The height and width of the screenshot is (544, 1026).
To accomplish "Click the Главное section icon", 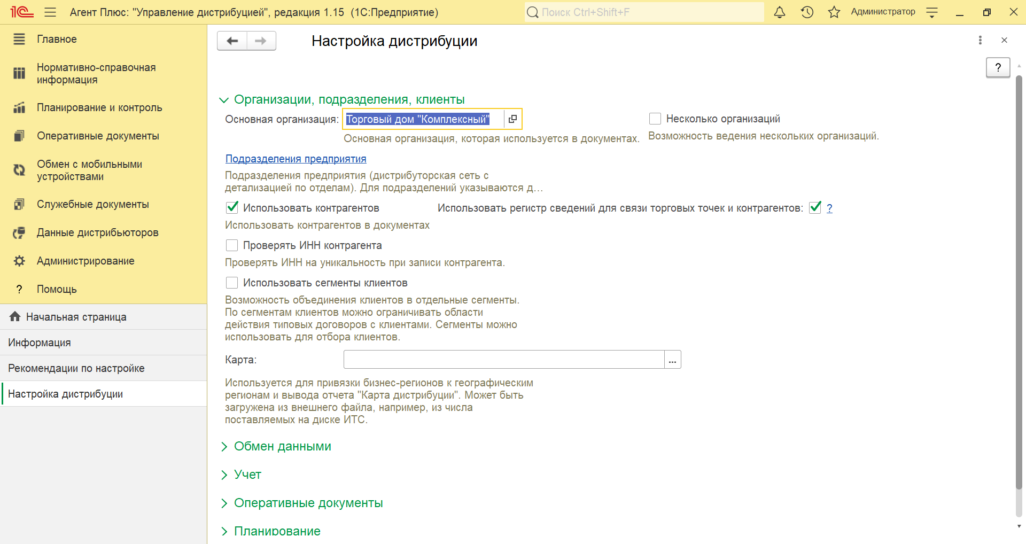I will pyautogui.click(x=19, y=39).
